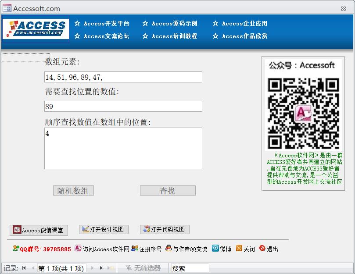Viewport: 355px width, 274px height.
Task: Click the search result position text box
Action: pos(123,149)
